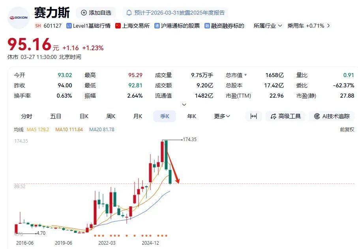Click the plus icon to add watchlist

(x=84, y=13)
